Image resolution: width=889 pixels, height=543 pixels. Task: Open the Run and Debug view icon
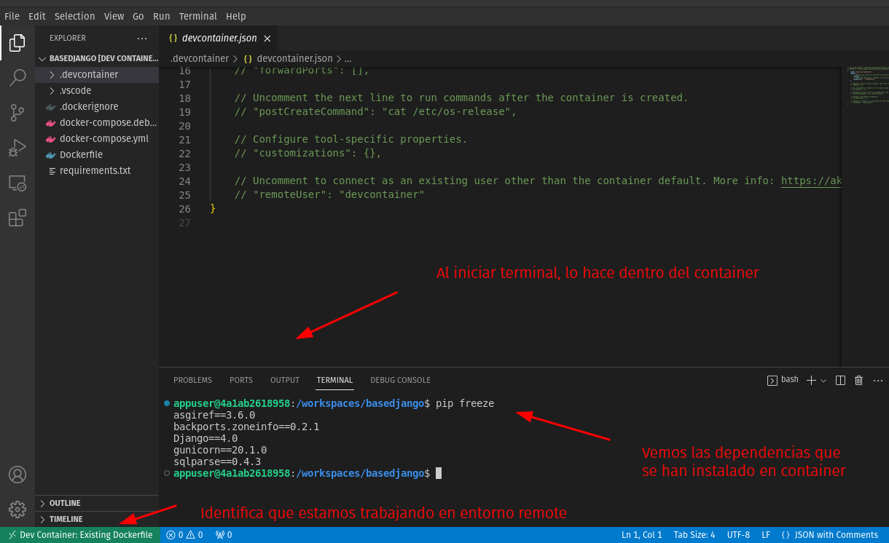pyautogui.click(x=17, y=148)
